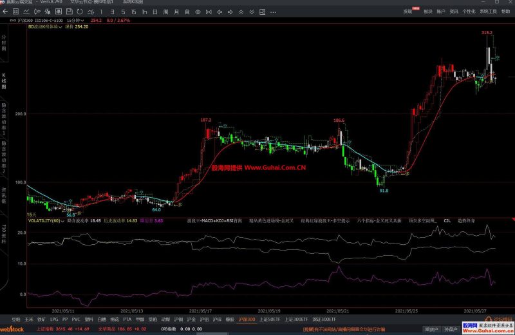
Task: Open the 帮助 menu
Action: pos(505,12)
